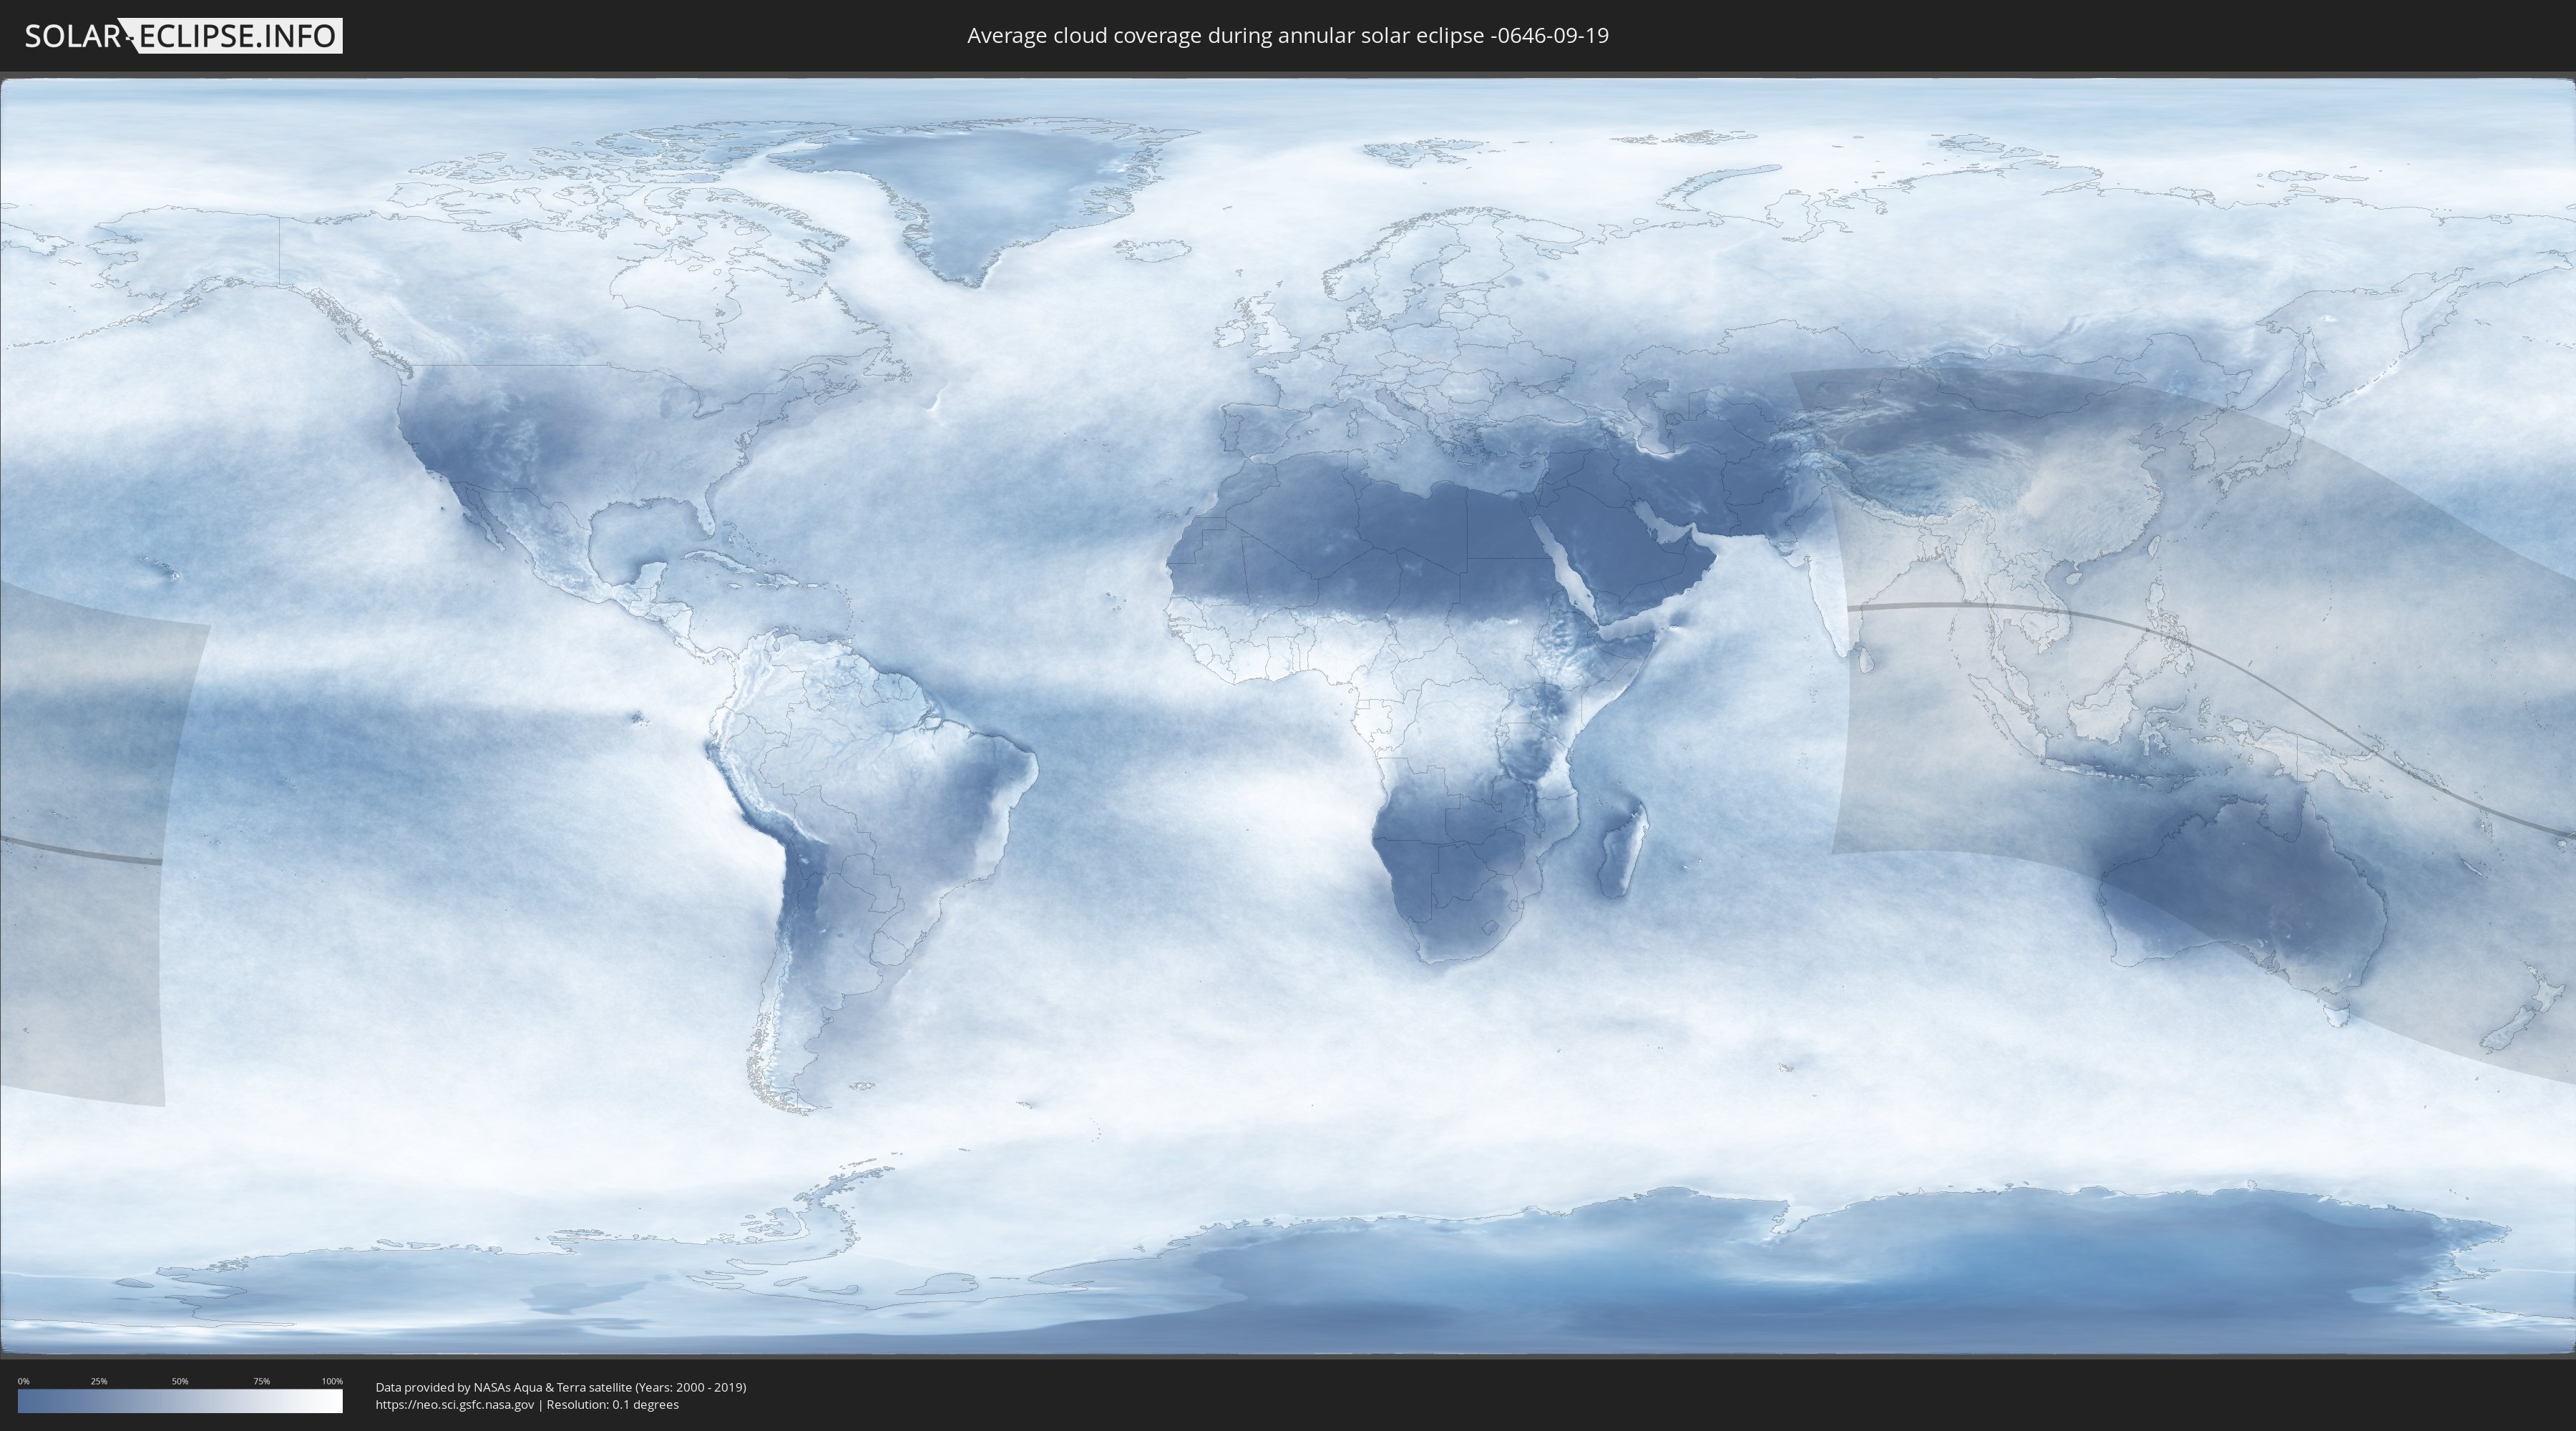
Task: Click the 100% legend label
Action: pyautogui.click(x=332, y=1381)
